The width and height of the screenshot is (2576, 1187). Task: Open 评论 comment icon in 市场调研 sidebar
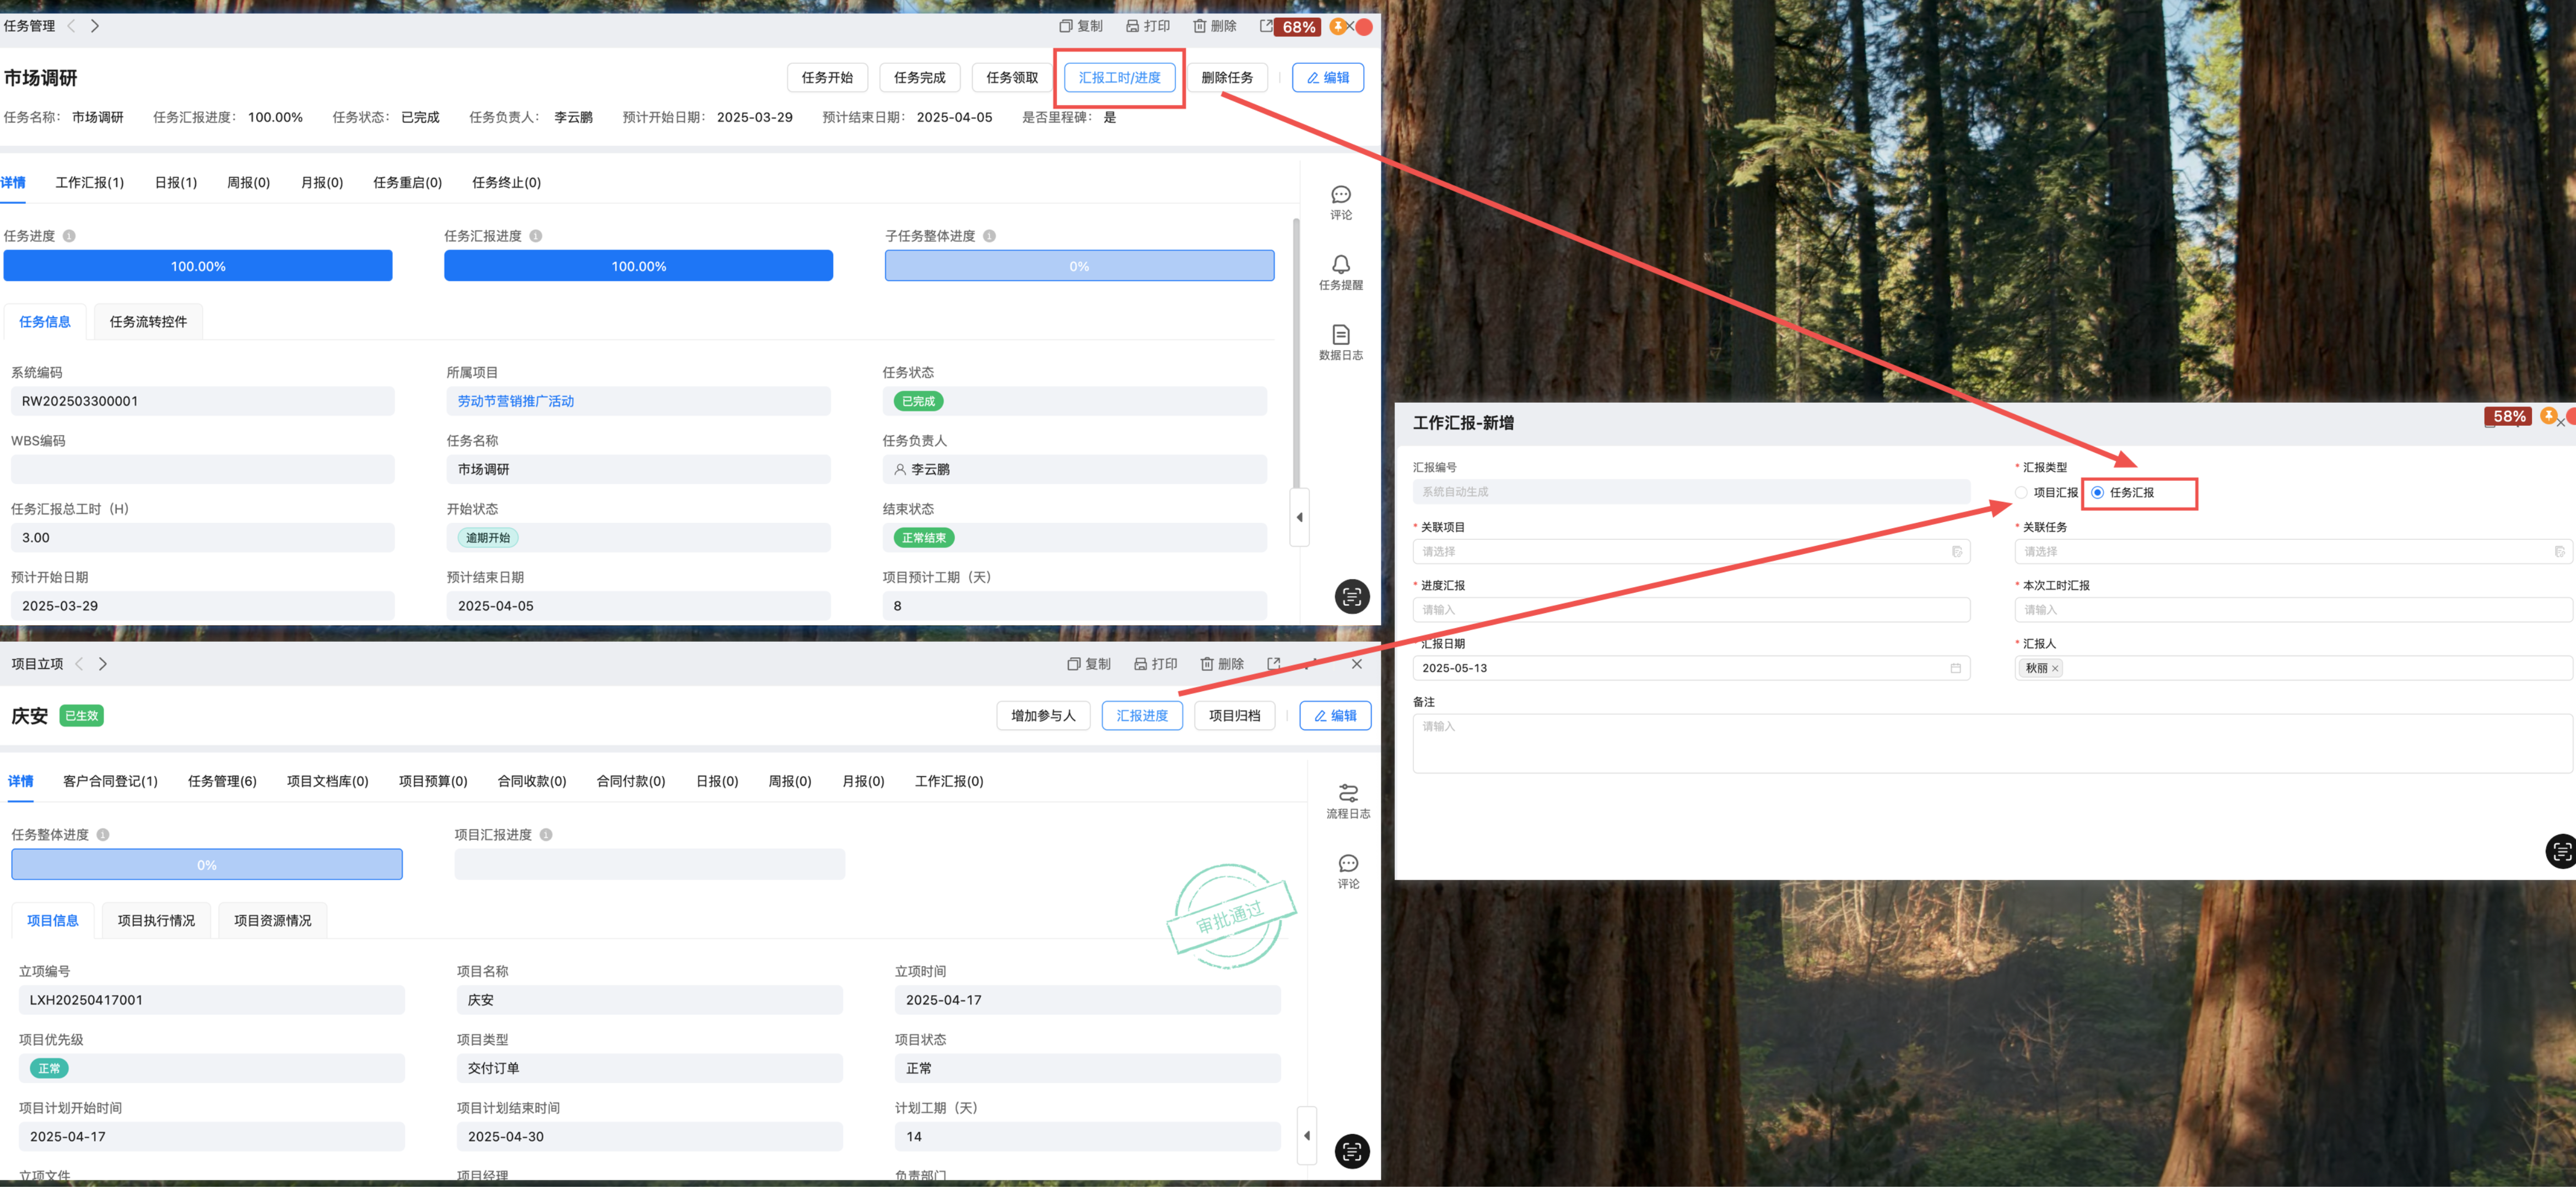point(1341,194)
